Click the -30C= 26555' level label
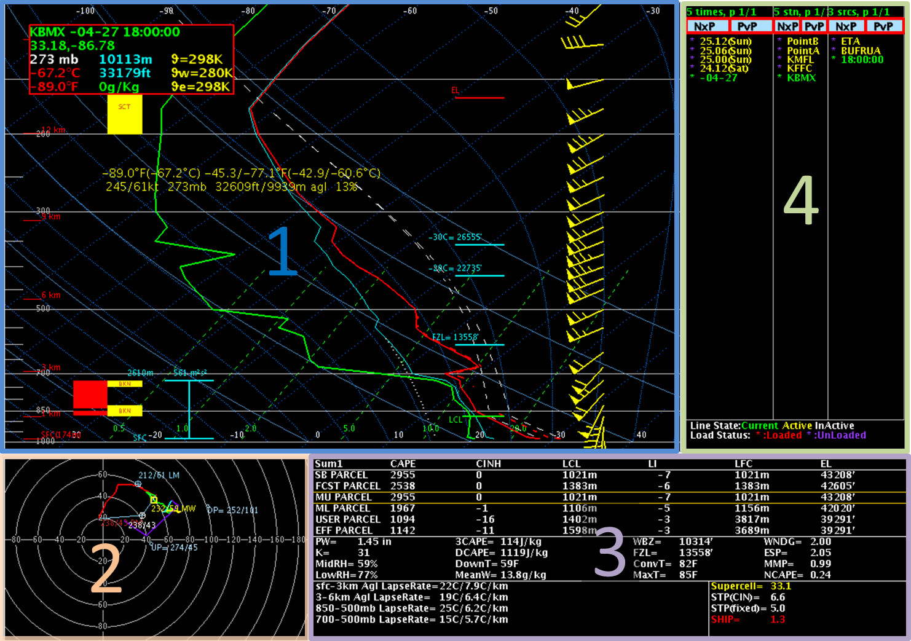Screen dimensions: 911x641 [x=455, y=237]
